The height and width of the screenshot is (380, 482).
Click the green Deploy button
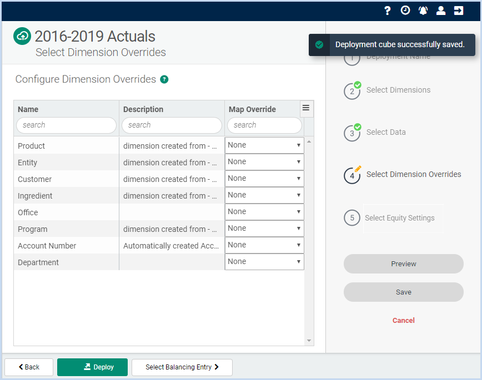[92, 367]
